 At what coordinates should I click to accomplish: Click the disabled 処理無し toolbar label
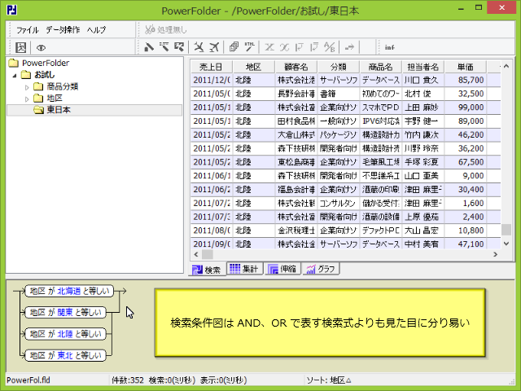[x=172, y=30]
